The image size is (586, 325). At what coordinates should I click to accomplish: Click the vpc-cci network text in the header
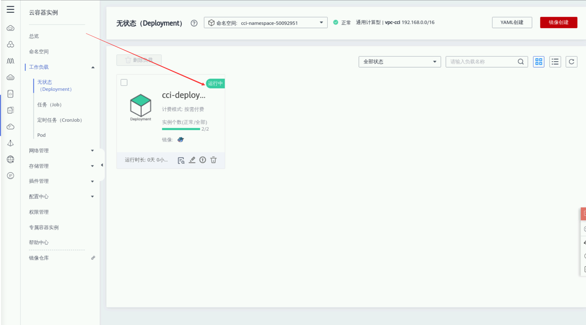coord(392,22)
